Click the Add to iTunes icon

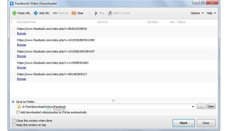click(110, 13)
